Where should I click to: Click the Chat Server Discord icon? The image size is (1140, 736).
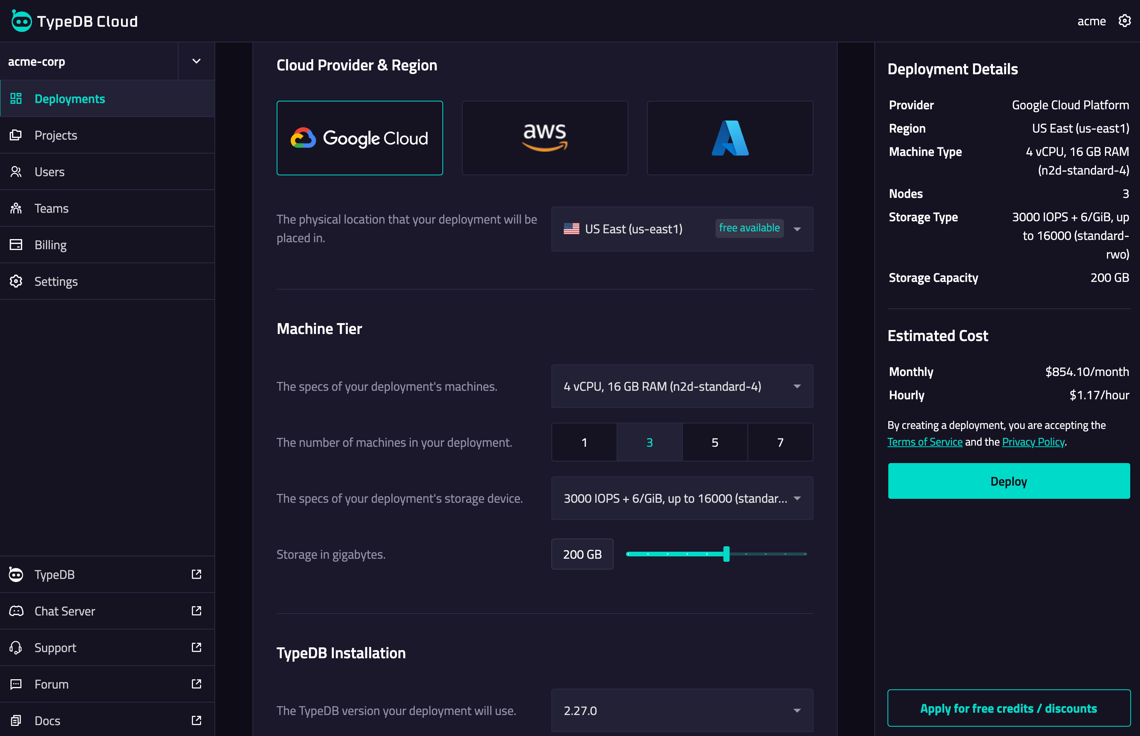point(16,611)
